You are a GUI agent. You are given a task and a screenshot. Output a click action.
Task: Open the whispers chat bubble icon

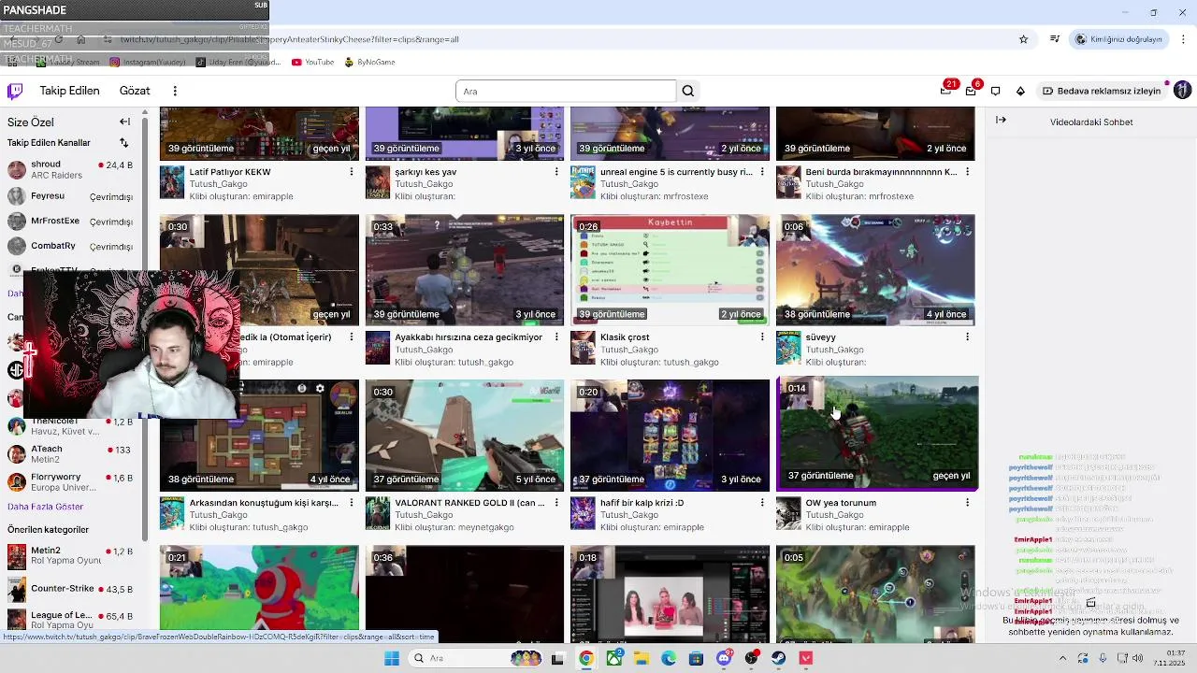(x=996, y=91)
